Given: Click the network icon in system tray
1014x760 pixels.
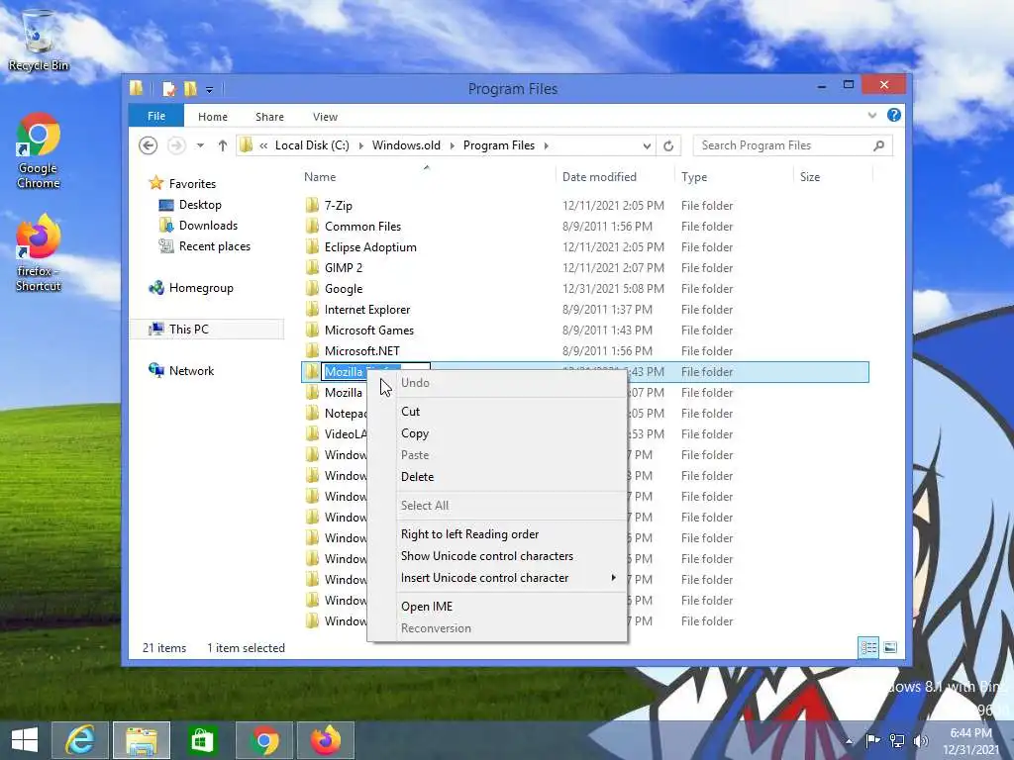Looking at the screenshot, I should pyautogui.click(x=897, y=741).
